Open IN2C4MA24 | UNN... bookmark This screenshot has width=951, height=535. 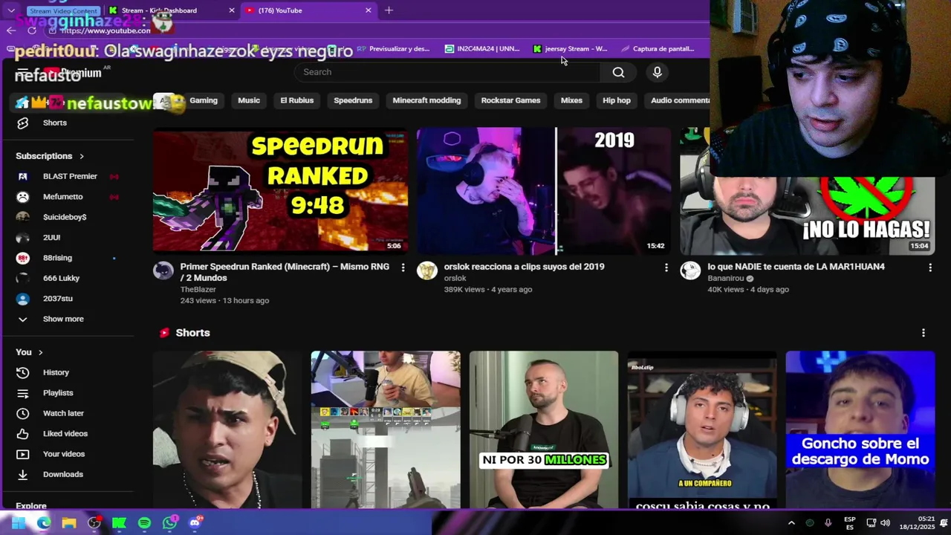click(482, 49)
